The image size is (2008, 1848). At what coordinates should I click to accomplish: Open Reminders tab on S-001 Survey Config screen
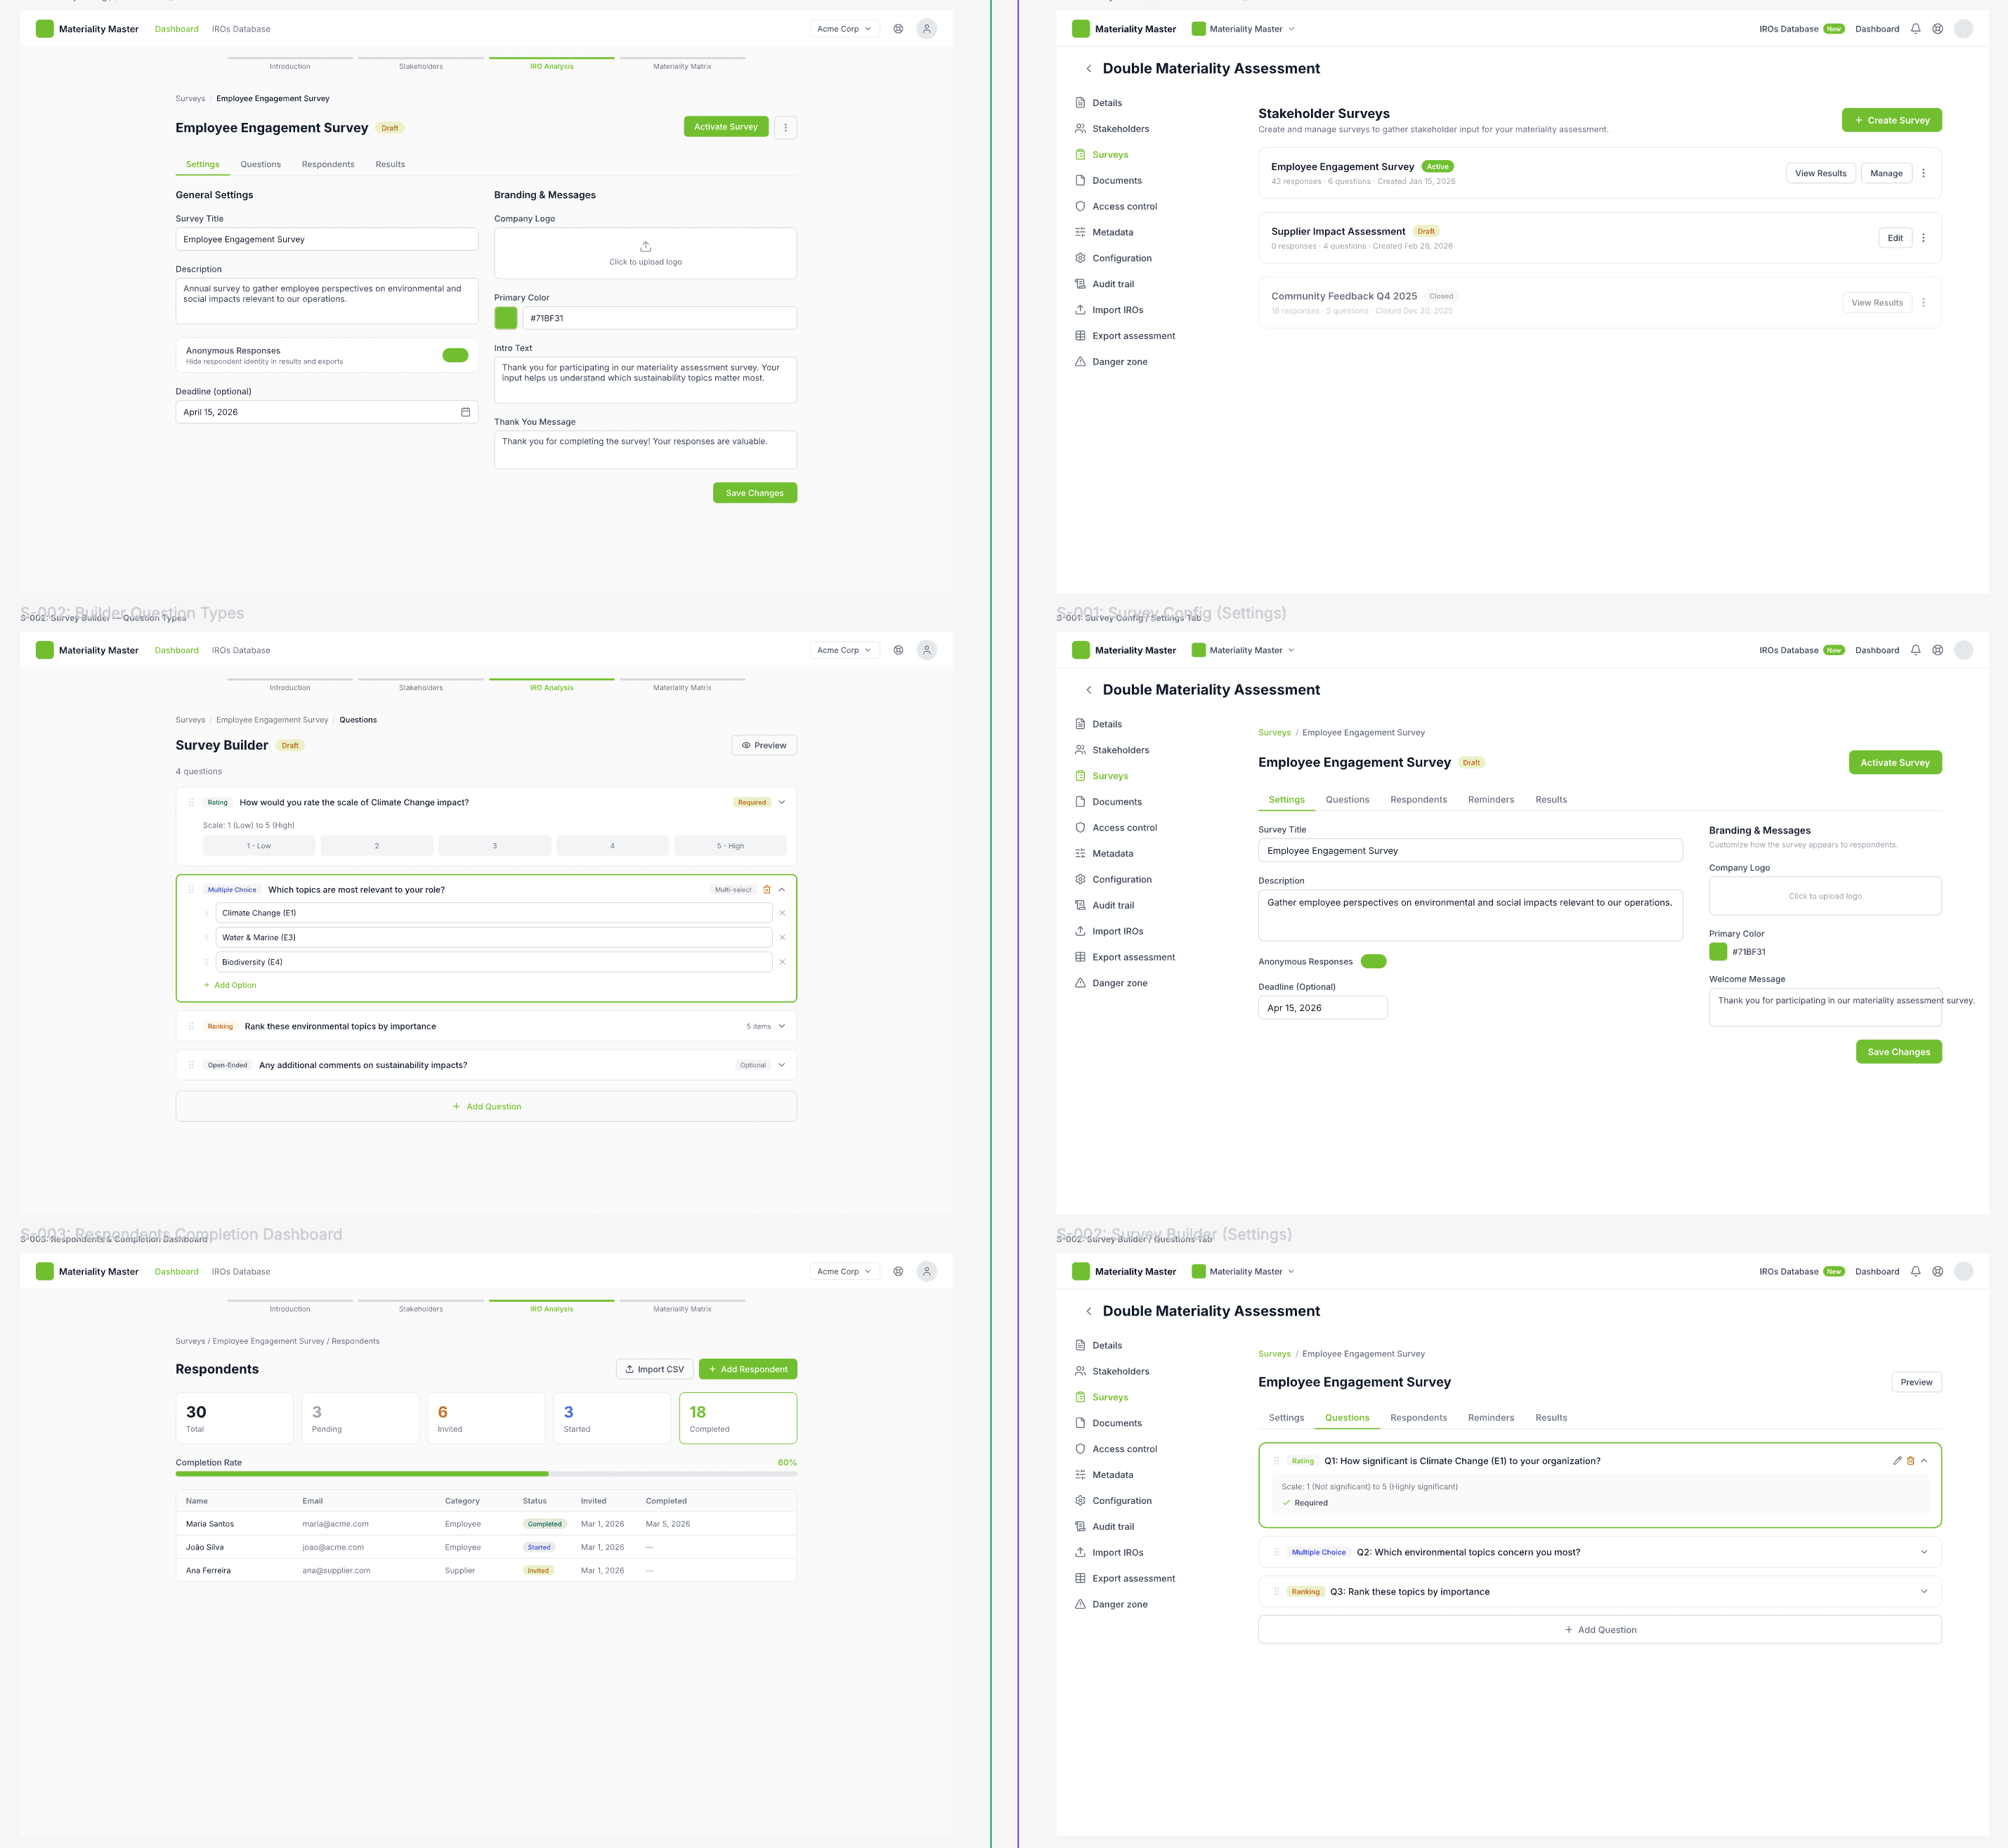[1491, 799]
